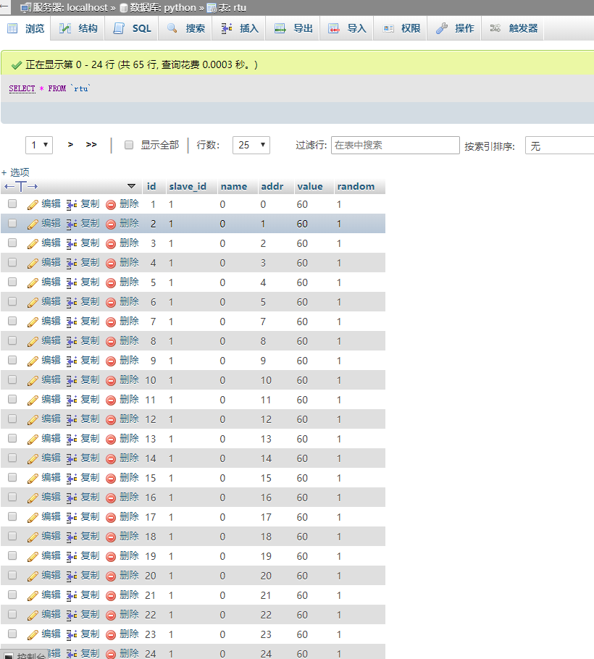The width and height of the screenshot is (594, 659).
Task: Click the red delete icon for row id 23
Action: tap(111, 634)
